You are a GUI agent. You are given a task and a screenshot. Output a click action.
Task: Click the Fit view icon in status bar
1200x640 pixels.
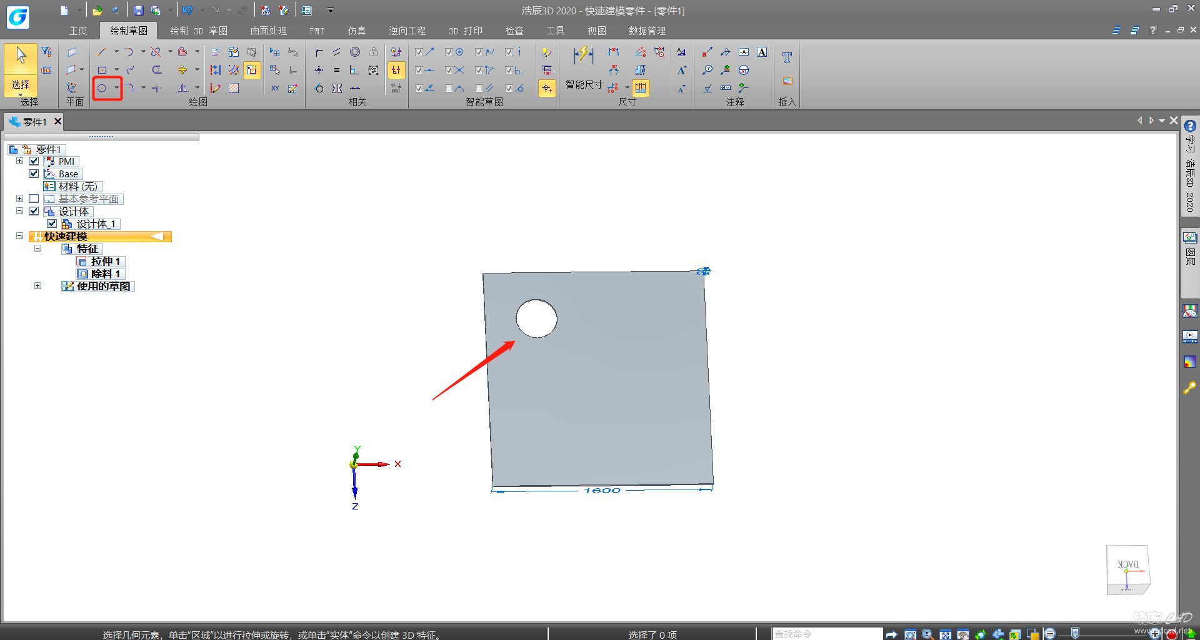point(946,634)
